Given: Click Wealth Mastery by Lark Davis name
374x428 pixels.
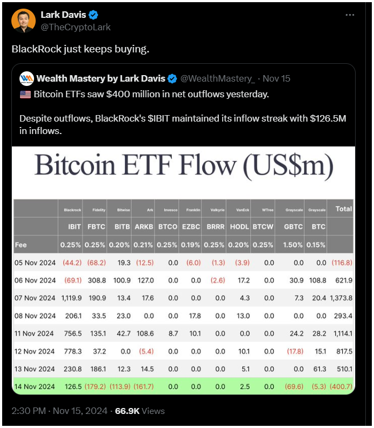Looking at the screenshot, I should [101, 78].
